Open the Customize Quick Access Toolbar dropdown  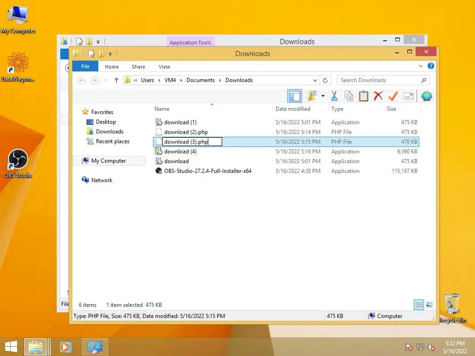click(110, 54)
